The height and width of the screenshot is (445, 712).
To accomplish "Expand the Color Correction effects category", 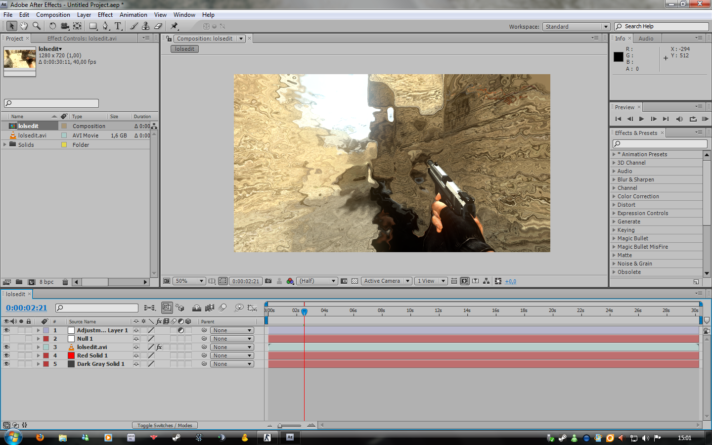I will [614, 196].
